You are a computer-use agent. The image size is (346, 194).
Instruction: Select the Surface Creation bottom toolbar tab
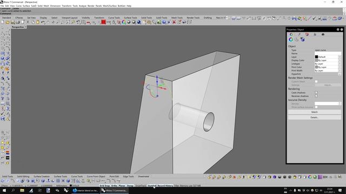tap(42, 176)
